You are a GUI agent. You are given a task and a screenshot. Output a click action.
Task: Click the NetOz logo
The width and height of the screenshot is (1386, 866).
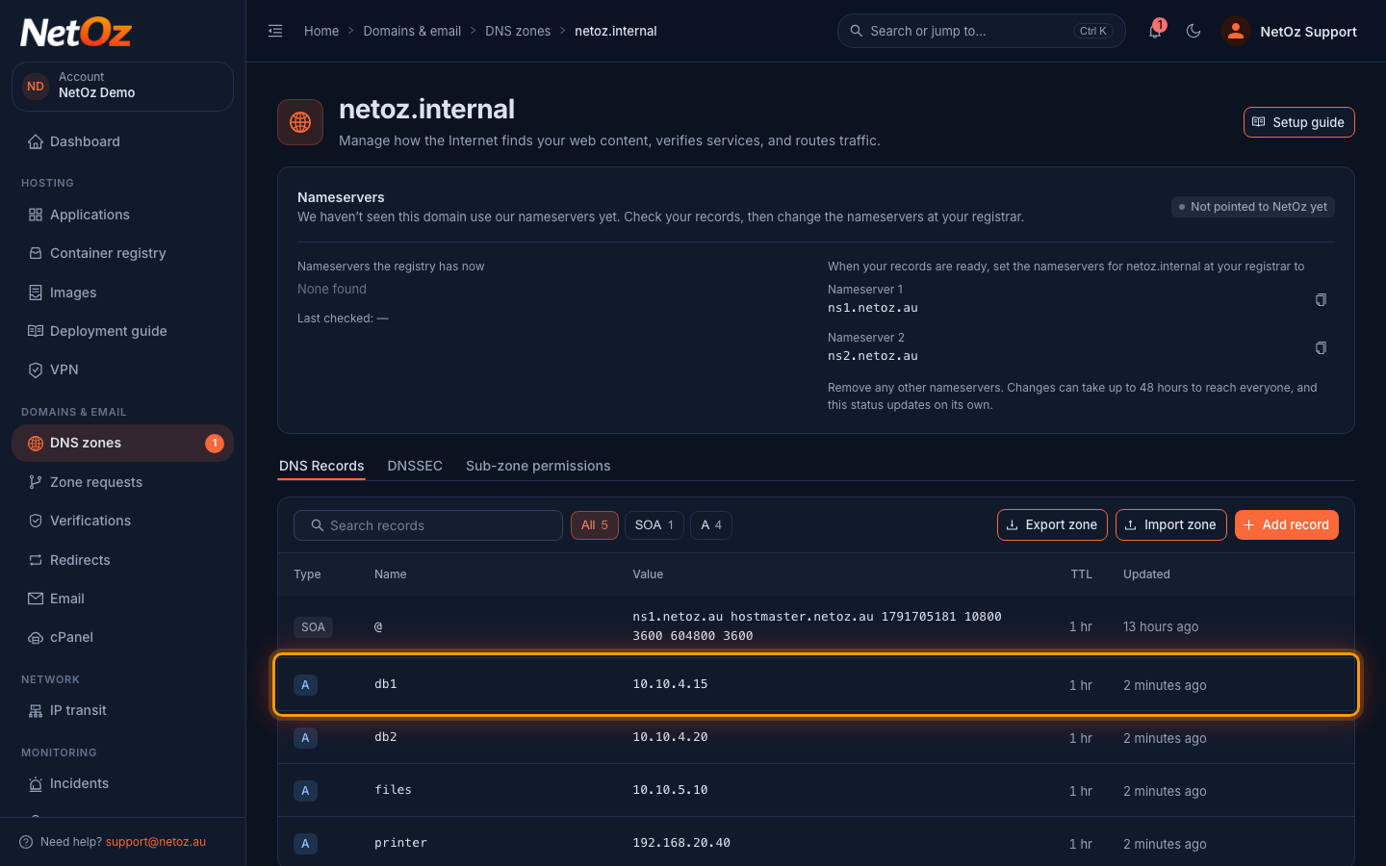[76, 33]
